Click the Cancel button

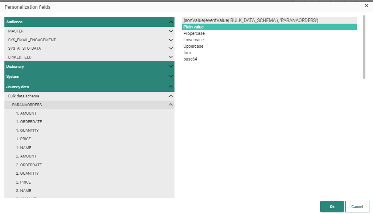(357, 206)
